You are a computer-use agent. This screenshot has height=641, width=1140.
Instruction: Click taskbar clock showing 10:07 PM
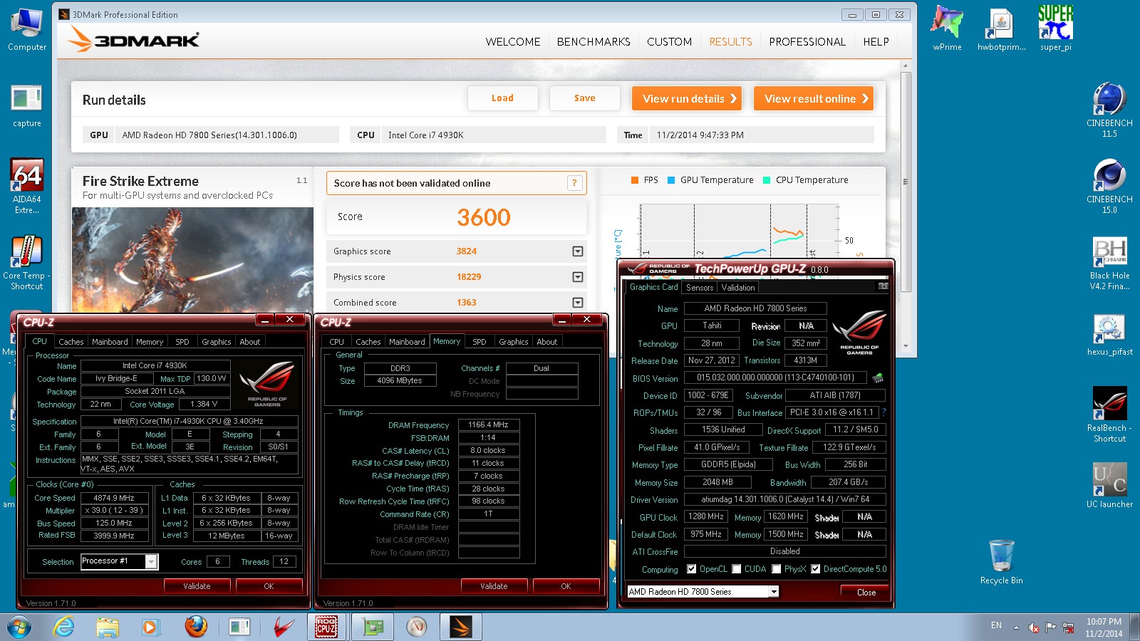1104,627
